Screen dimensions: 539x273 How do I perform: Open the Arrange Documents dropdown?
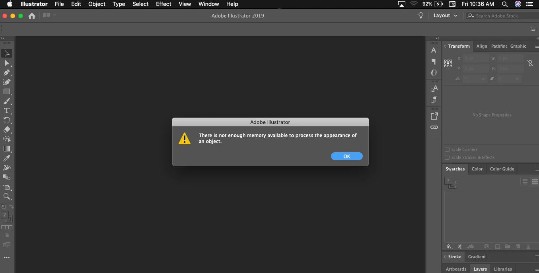pyautogui.click(x=49, y=15)
